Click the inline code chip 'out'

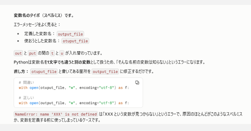click(18, 53)
